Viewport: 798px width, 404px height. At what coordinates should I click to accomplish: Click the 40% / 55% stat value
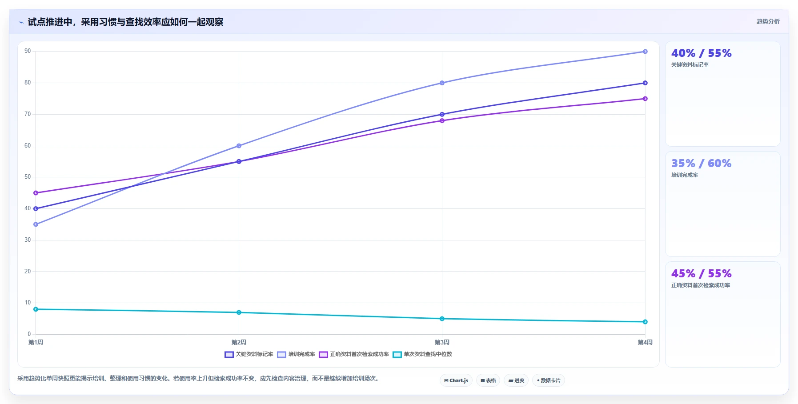coord(701,53)
